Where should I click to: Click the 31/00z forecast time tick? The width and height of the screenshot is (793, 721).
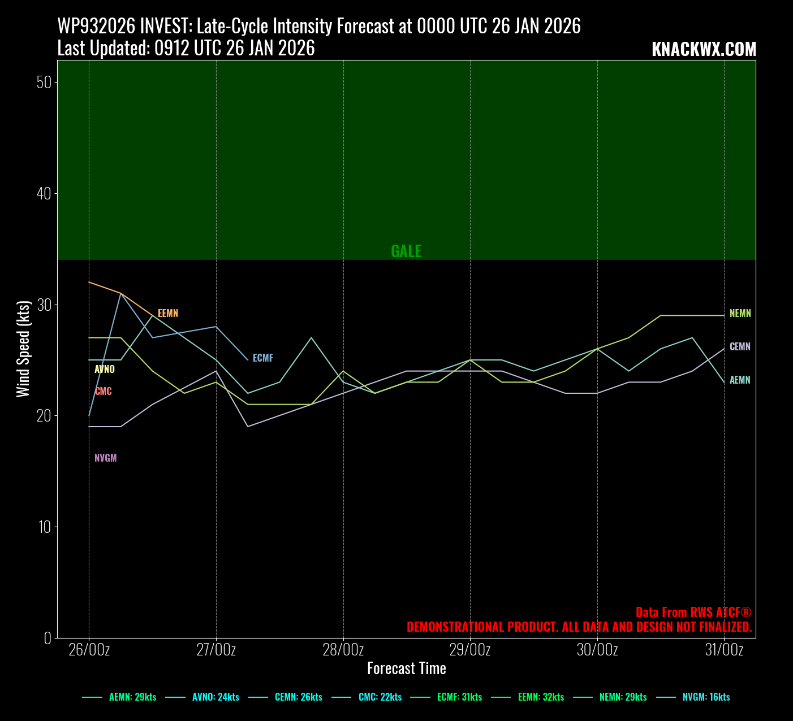tap(724, 650)
